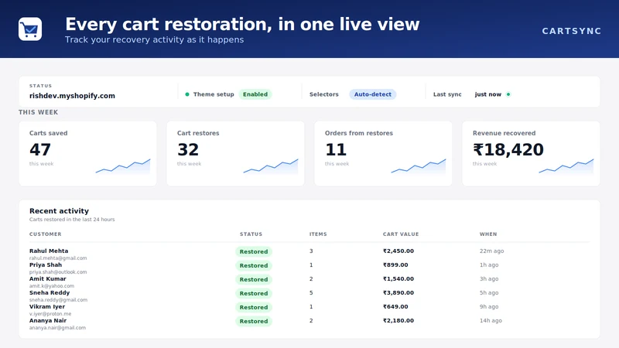
Task: Click Restored badge in Priya Shah row
Action: [x=254, y=265]
